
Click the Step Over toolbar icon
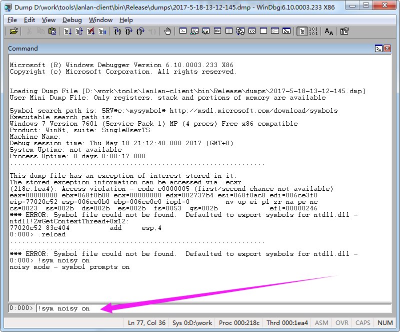tap(129, 32)
